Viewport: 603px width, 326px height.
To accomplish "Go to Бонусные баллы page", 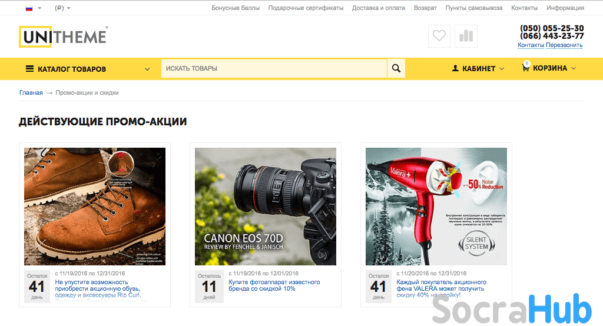I will (x=236, y=8).
